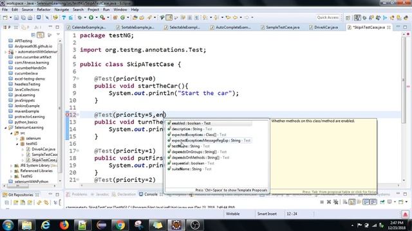The height and width of the screenshot is (231, 412).
Task: Click the New Java Class green icon
Action: (122, 17)
